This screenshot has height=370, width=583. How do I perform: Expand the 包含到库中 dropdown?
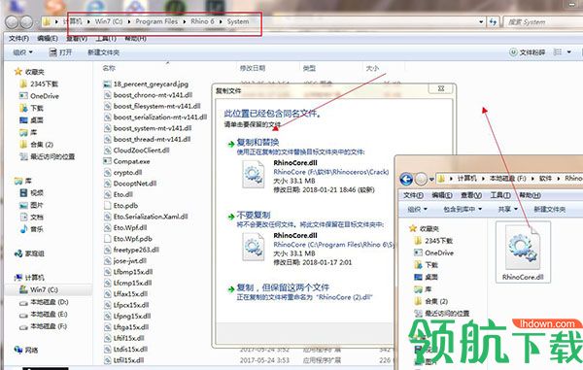463,210
